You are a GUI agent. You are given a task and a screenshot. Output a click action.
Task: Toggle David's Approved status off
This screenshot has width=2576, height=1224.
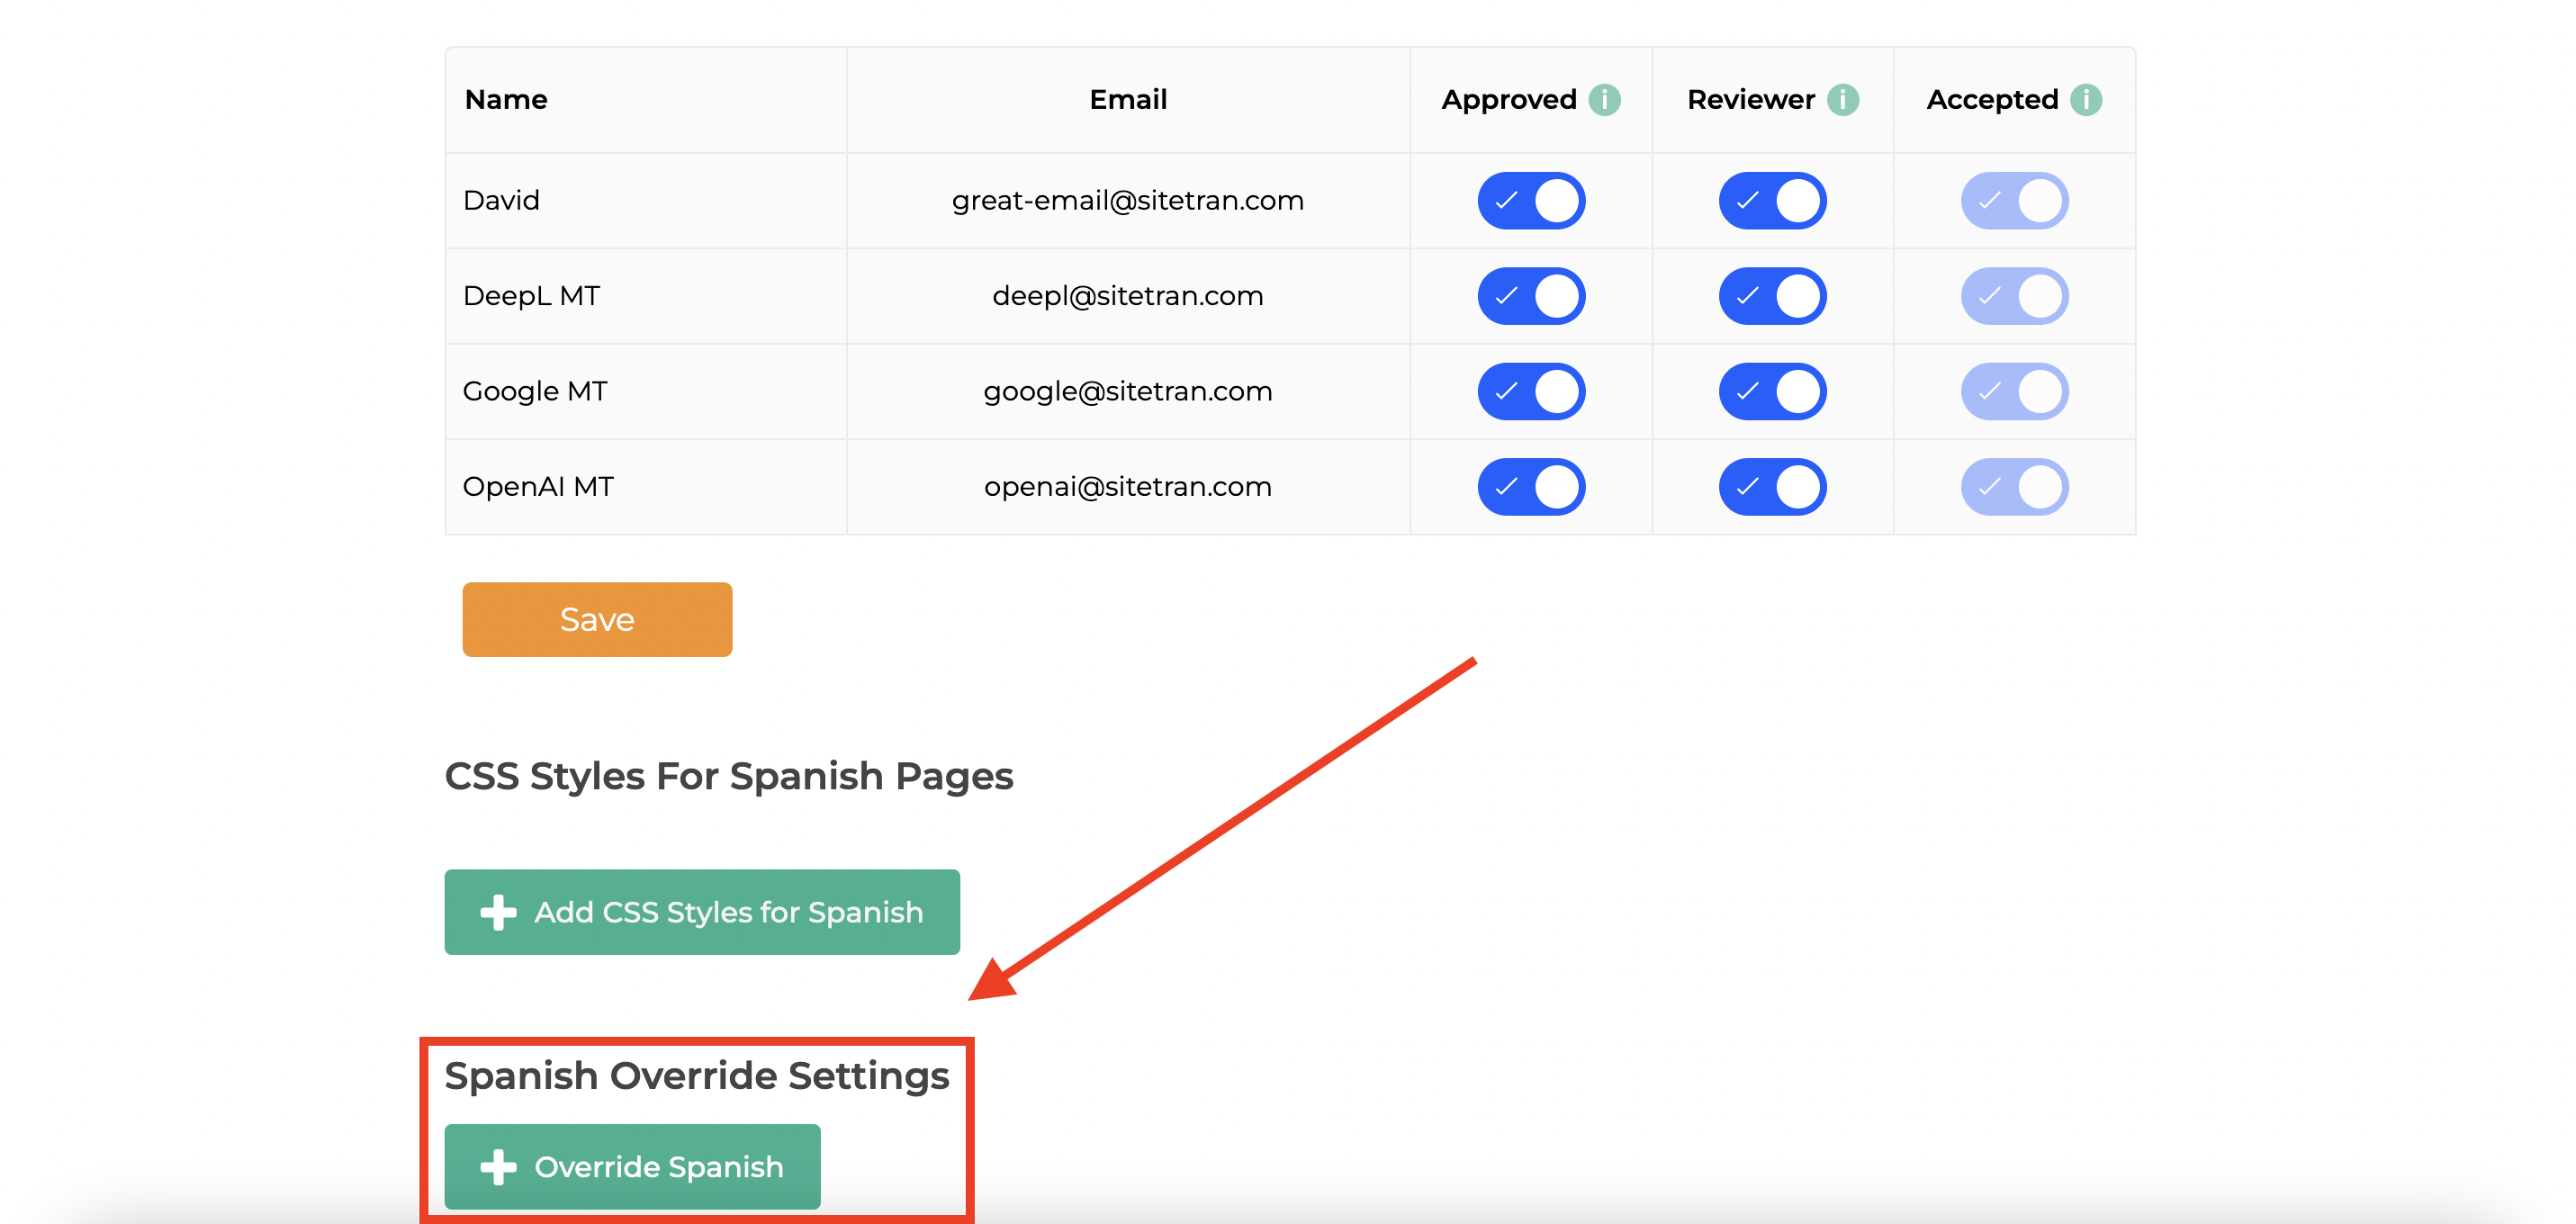1527,201
